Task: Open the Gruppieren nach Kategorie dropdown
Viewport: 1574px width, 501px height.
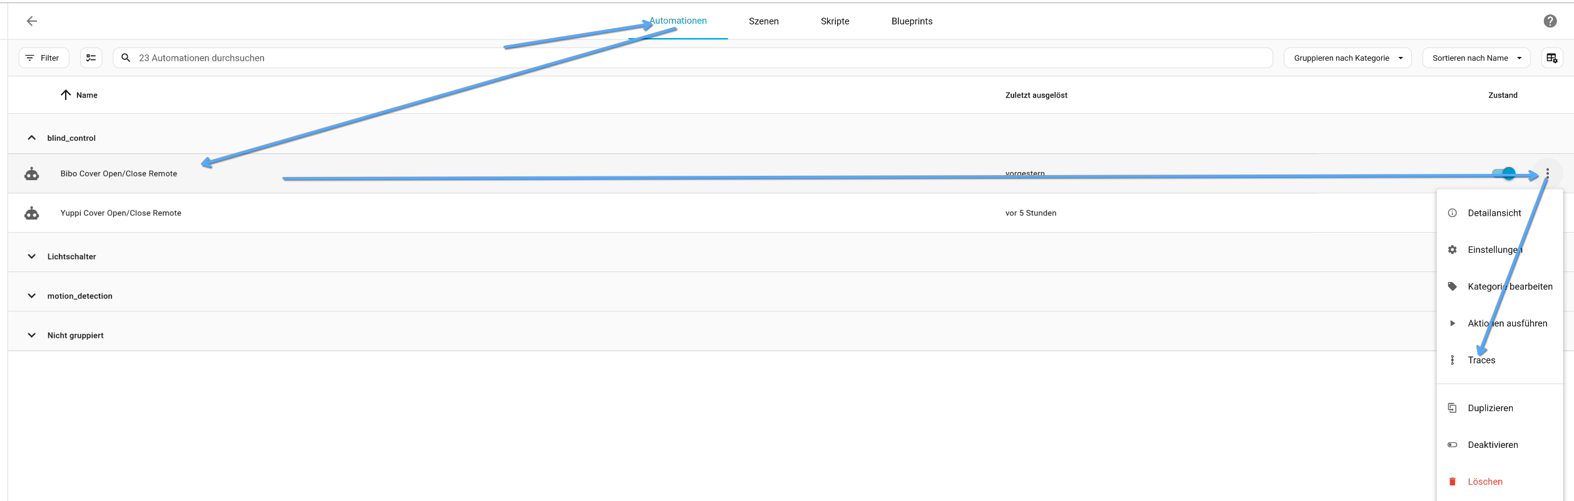Action: tap(1347, 58)
